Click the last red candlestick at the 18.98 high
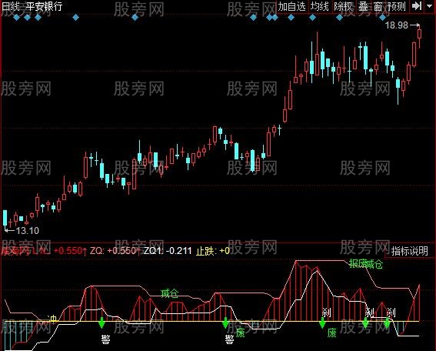436x351 pixels. (x=419, y=34)
